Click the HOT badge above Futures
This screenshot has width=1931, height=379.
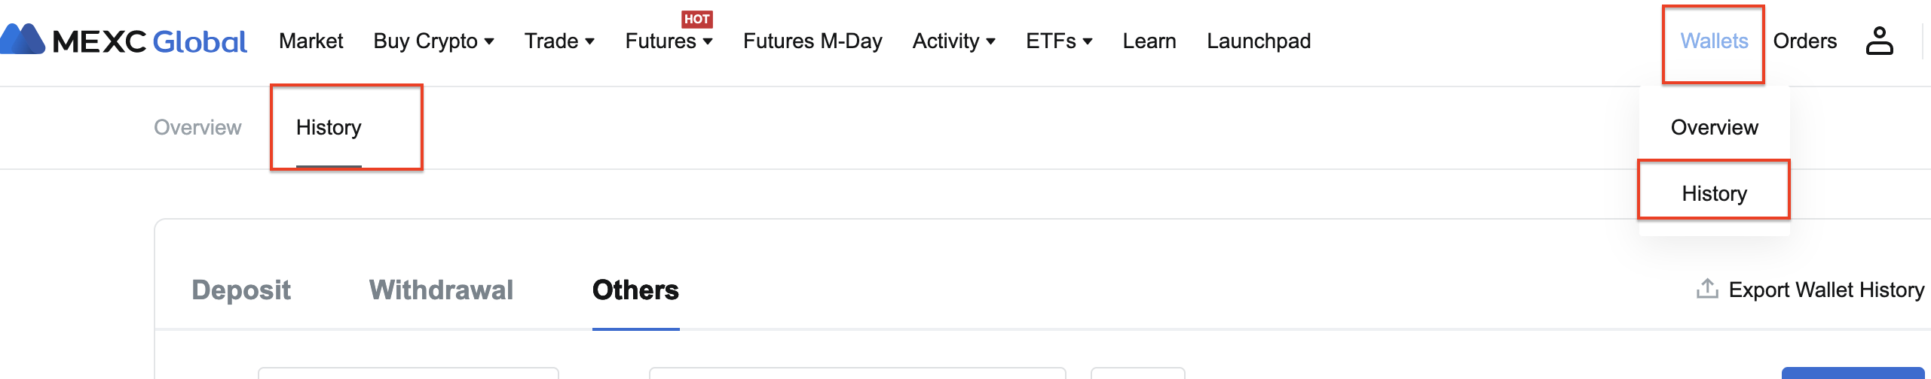697,19
